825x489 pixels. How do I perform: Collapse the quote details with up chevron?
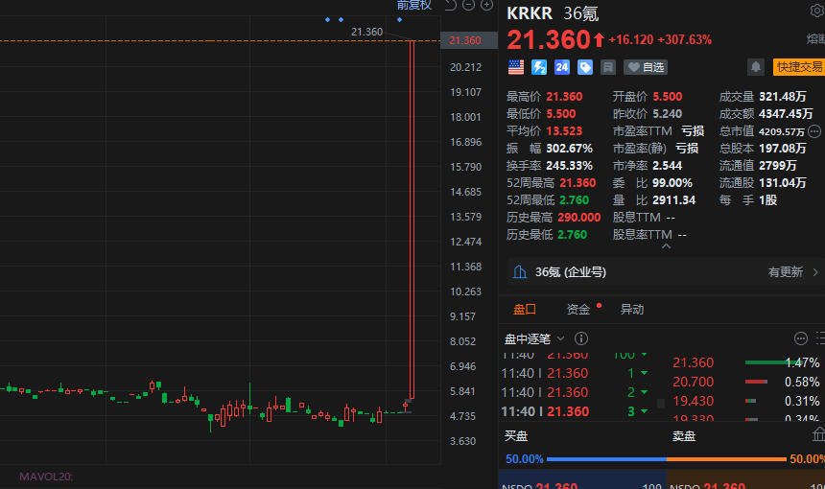(x=666, y=245)
